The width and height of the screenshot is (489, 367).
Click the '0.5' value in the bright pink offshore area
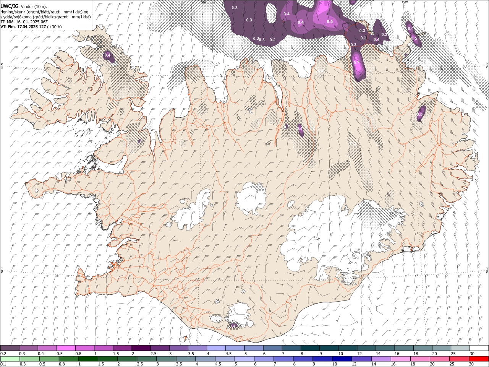click(x=330, y=21)
